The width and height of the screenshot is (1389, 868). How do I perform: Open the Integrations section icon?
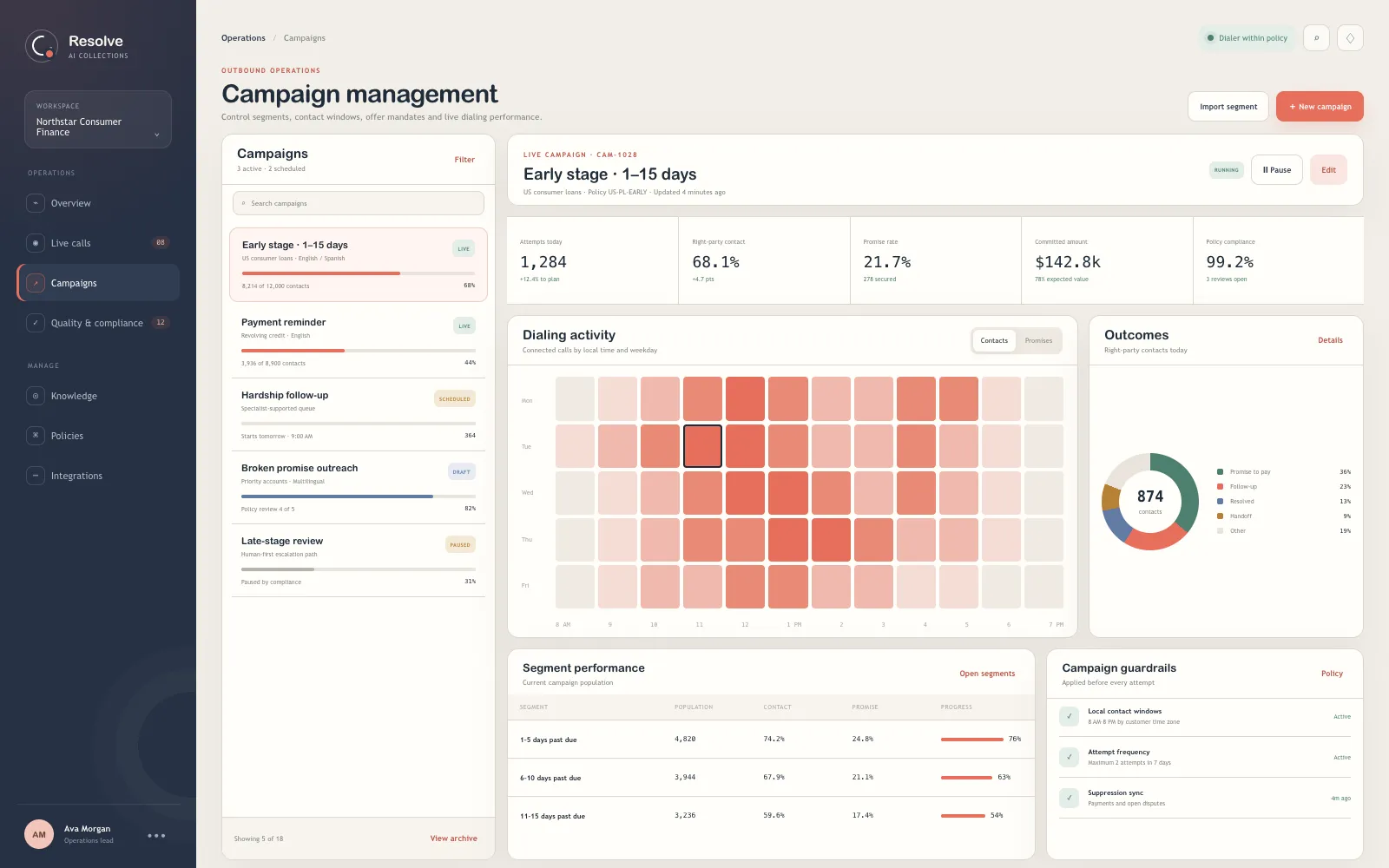click(x=36, y=476)
